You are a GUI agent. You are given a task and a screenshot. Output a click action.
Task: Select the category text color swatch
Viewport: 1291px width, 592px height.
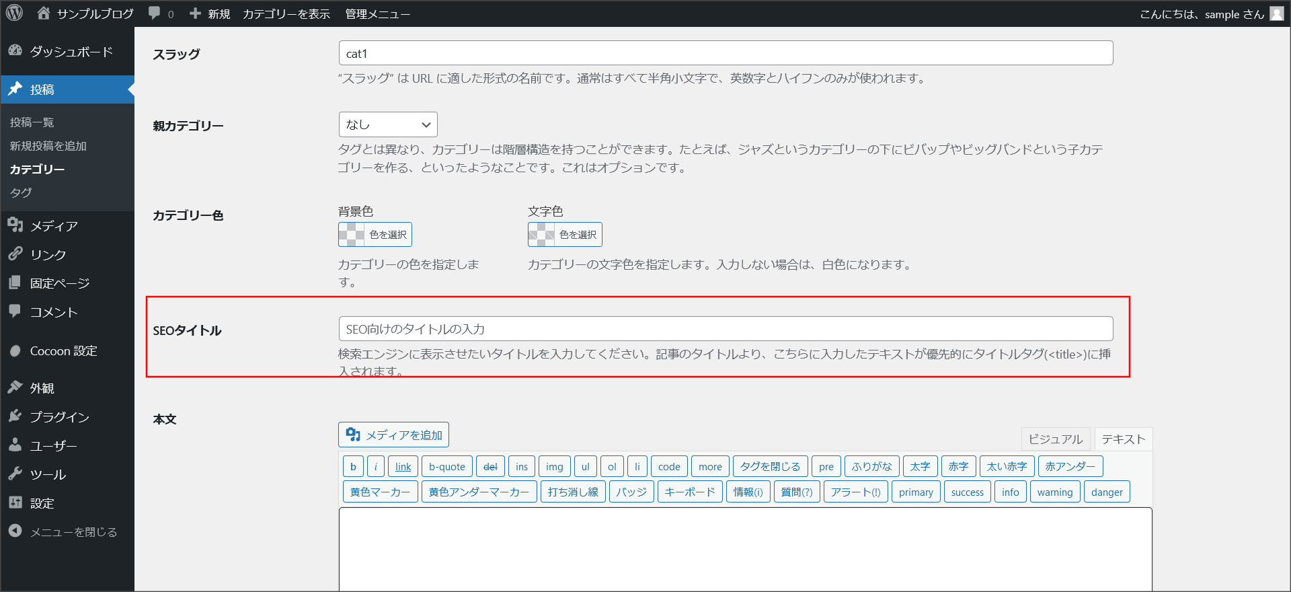[x=541, y=235]
